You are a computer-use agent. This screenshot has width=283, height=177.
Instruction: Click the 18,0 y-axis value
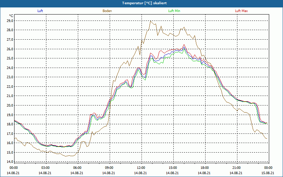pos(10,124)
